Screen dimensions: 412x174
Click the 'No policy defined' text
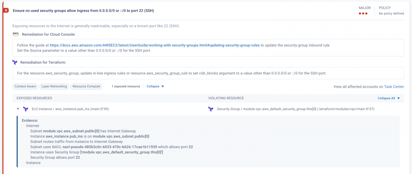(391, 13)
